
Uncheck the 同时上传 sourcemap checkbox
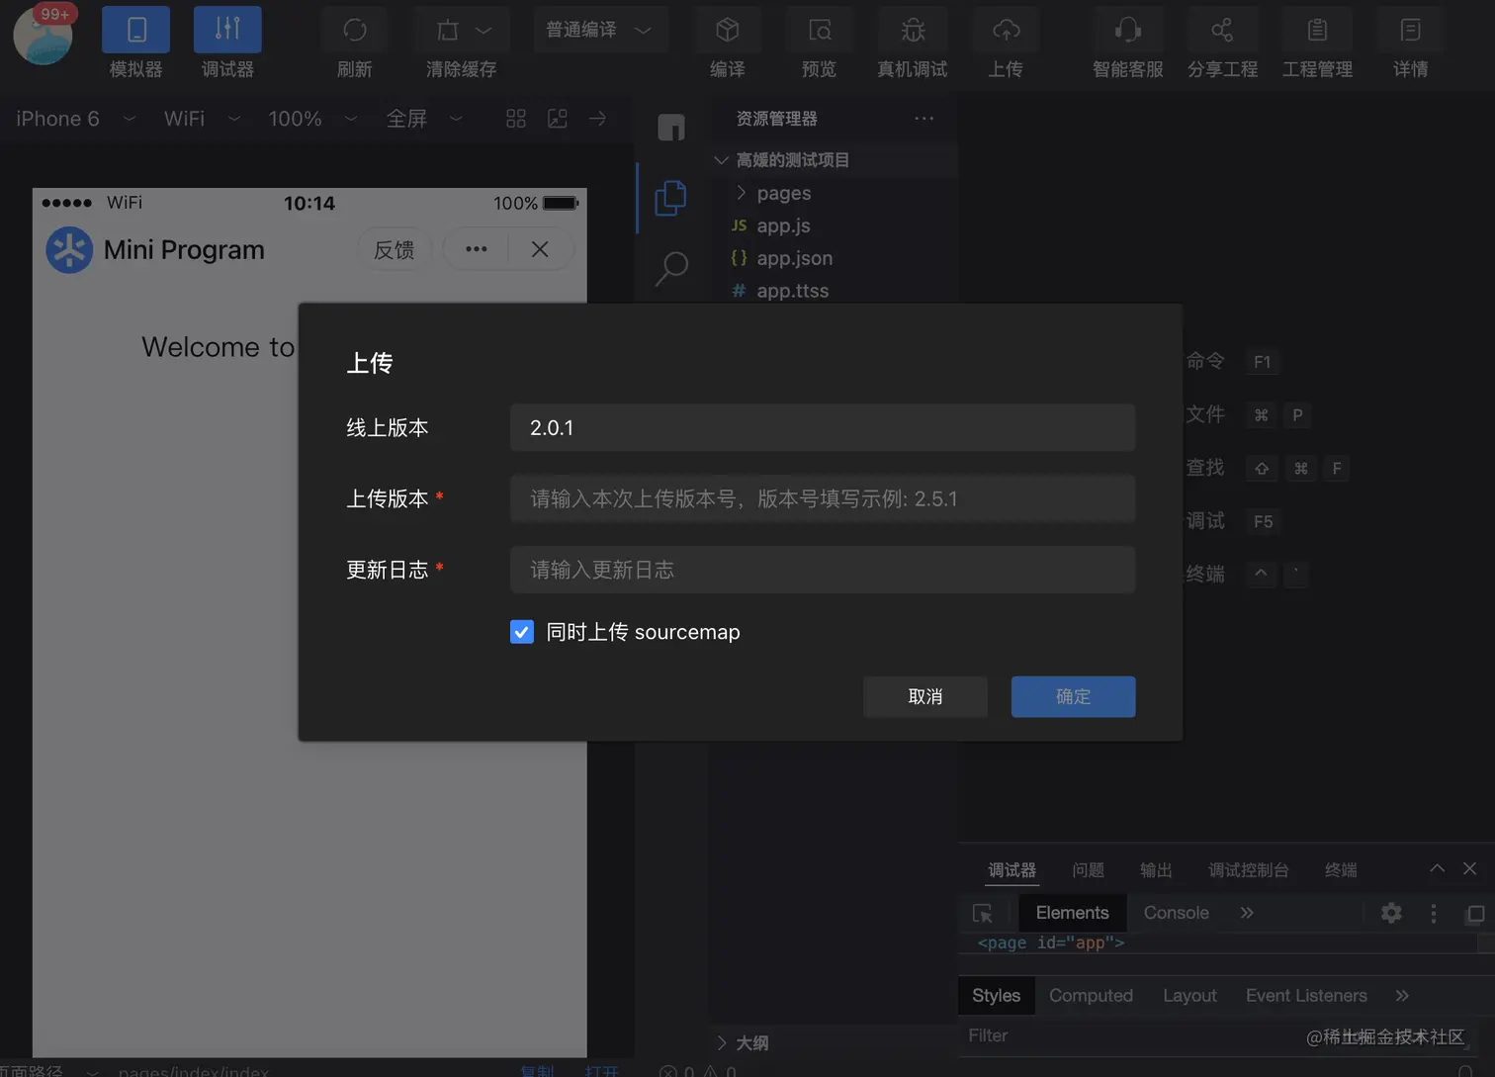(x=521, y=632)
